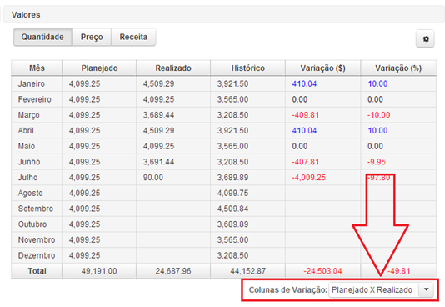Image resolution: width=445 pixels, height=307 pixels.
Task: Click Julho's Realizado value 90.00
Action: 153,178
